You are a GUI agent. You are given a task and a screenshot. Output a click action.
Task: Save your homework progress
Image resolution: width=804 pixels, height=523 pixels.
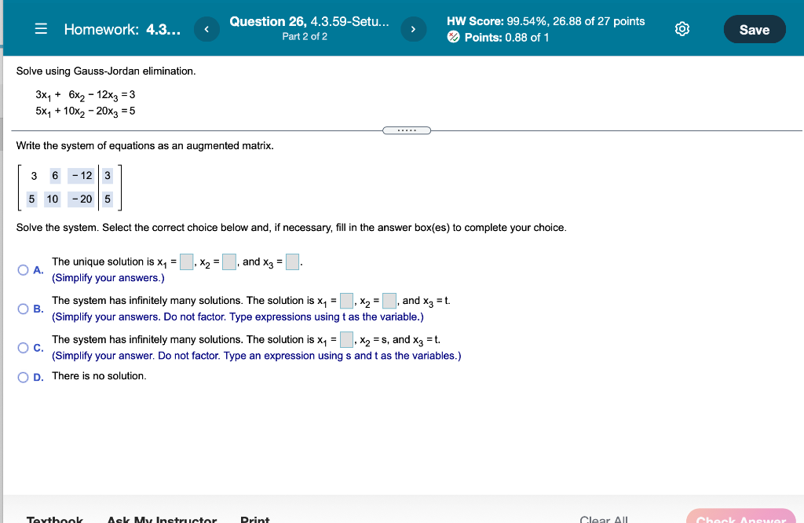(754, 28)
